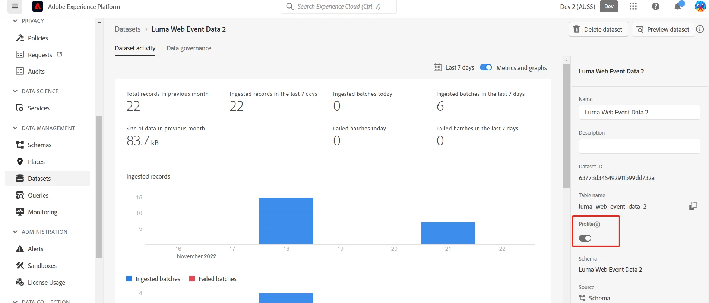709x303 pixels.
Task: Open the application switcher grid
Action: [633, 6]
